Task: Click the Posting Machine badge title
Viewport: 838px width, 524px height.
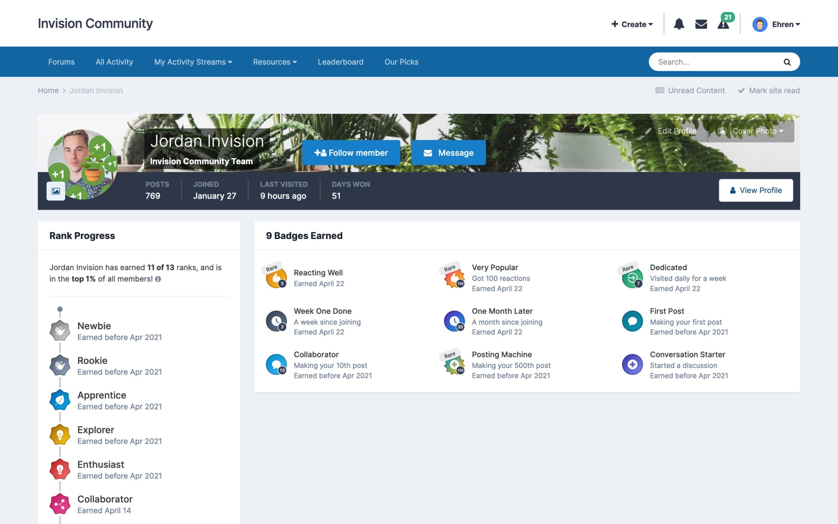Action: coord(502,354)
